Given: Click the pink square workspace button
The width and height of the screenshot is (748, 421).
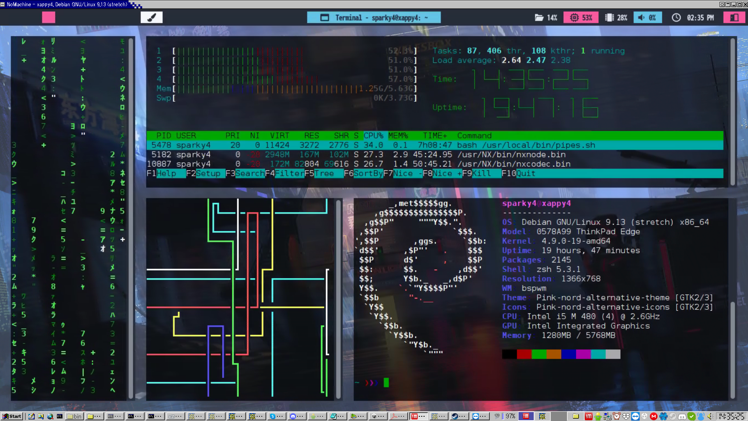Looking at the screenshot, I should pos(49,18).
